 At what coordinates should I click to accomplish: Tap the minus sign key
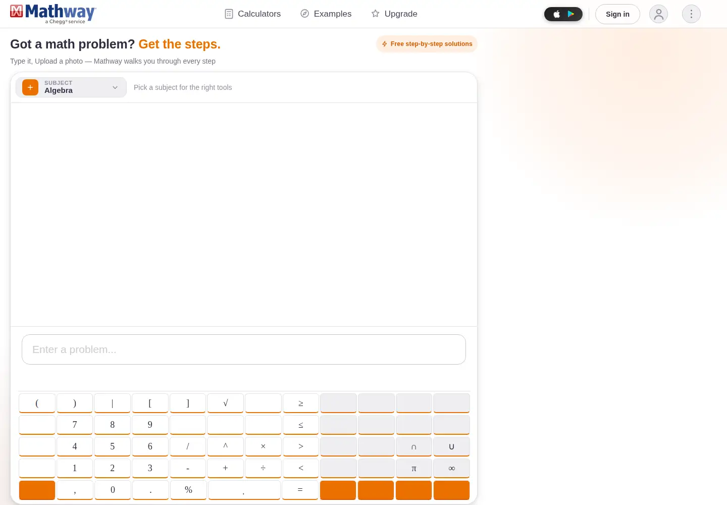(x=188, y=468)
